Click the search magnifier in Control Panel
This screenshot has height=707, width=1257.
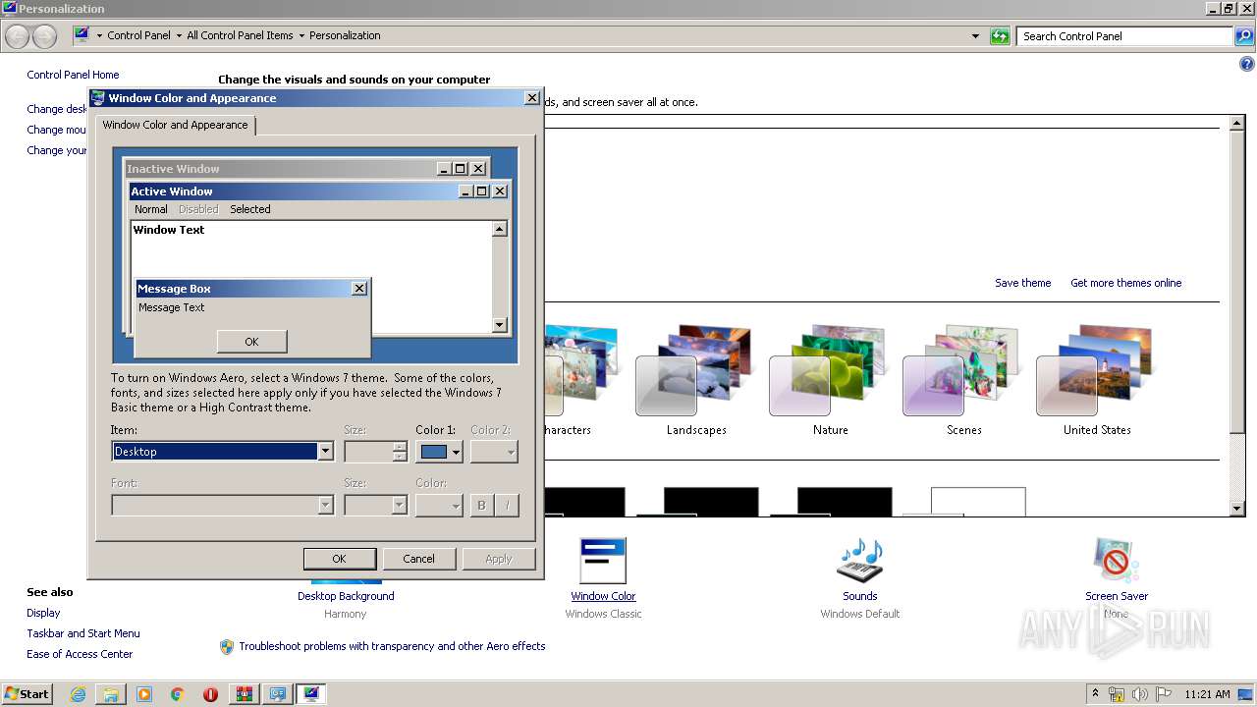1243,36
